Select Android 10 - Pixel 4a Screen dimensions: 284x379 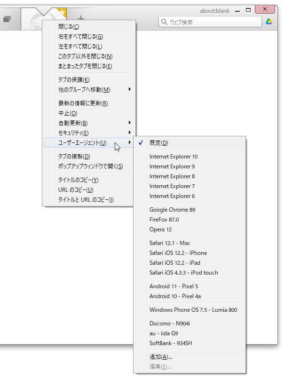pyautogui.click(x=189, y=296)
